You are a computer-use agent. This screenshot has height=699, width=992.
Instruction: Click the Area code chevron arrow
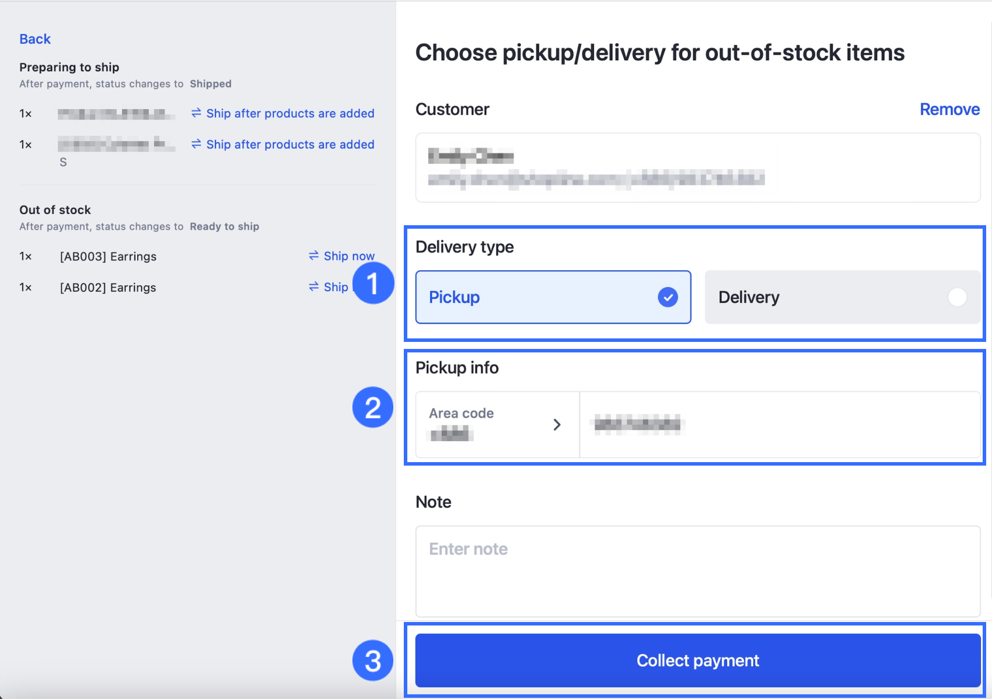(x=557, y=425)
